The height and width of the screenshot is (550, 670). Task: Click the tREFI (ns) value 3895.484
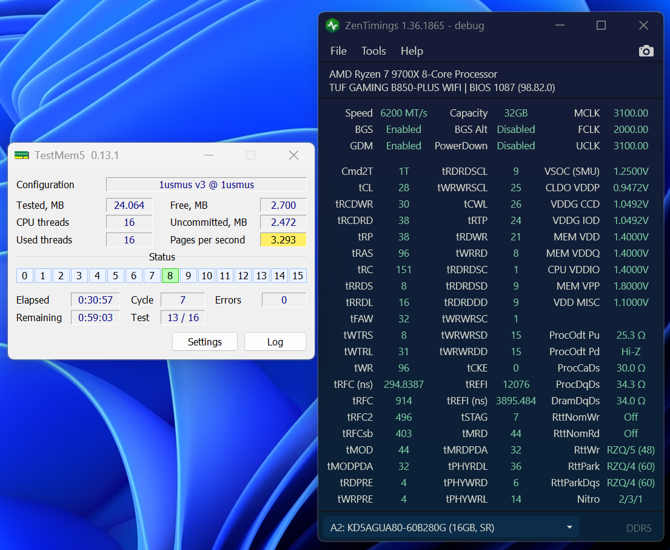click(x=516, y=401)
